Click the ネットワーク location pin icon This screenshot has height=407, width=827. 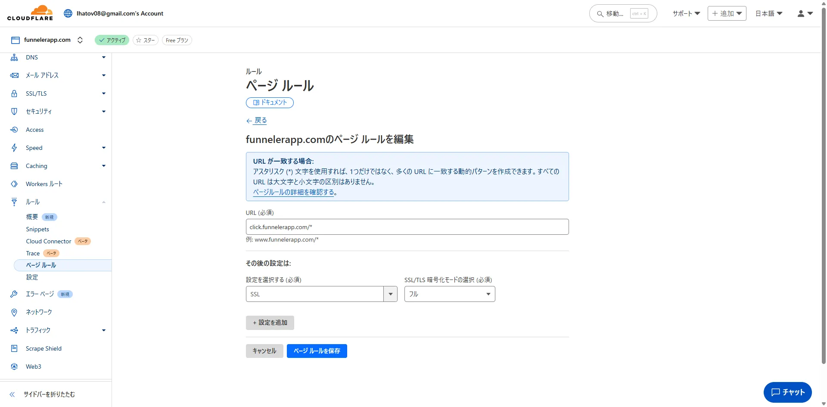(14, 312)
